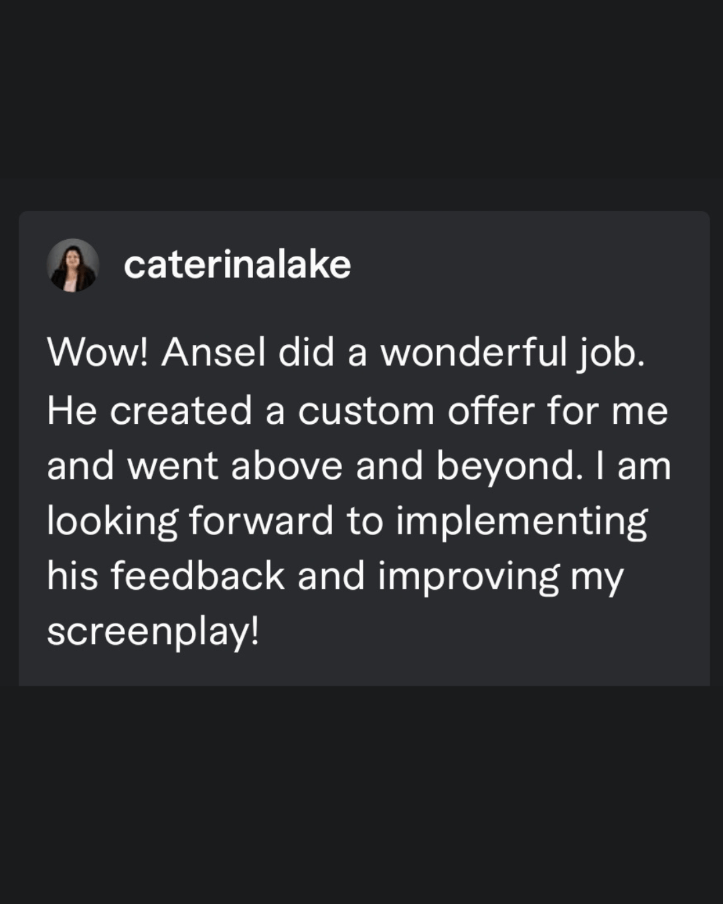Image resolution: width=723 pixels, height=904 pixels.
Task: Select the words "custom offer"
Action: tap(414, 410)
